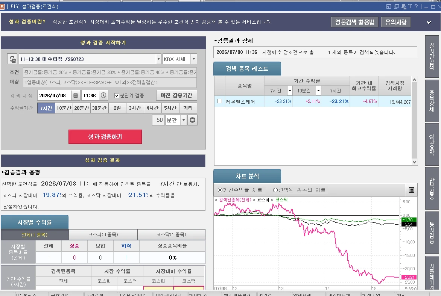441x296 pixels.
Task: Toggle 분단위 검증 checkbox
Action: point(117,96)
